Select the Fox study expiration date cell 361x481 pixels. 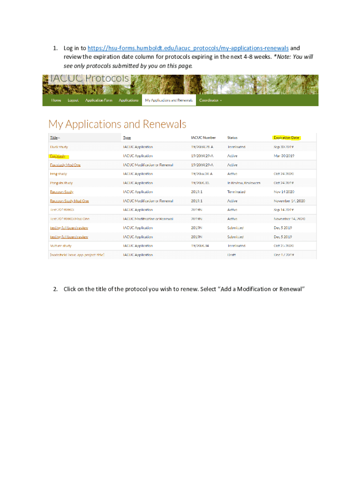point(284,156)
